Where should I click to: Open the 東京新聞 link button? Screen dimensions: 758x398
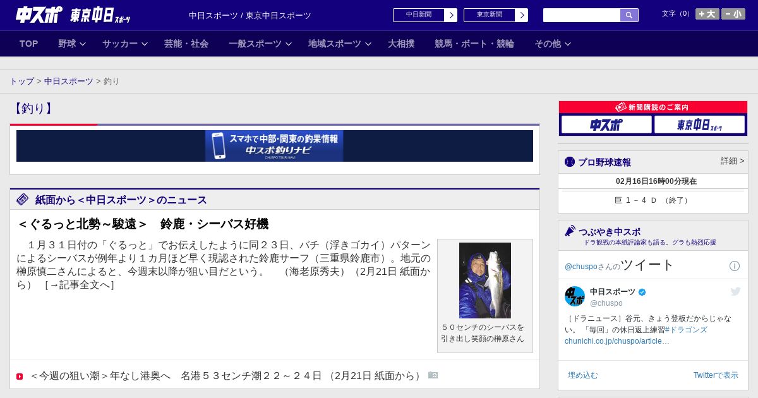click(490, 15)
